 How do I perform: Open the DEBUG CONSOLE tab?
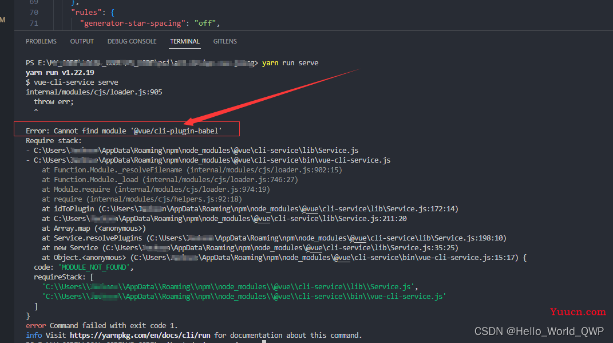(x=132, y=41)
